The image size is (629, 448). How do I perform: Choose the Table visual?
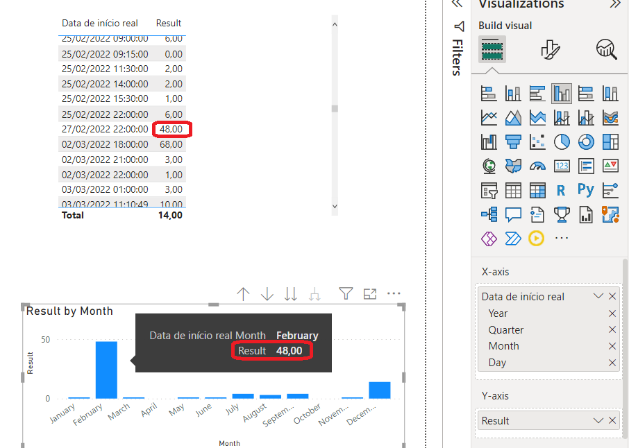click(513, 190)
